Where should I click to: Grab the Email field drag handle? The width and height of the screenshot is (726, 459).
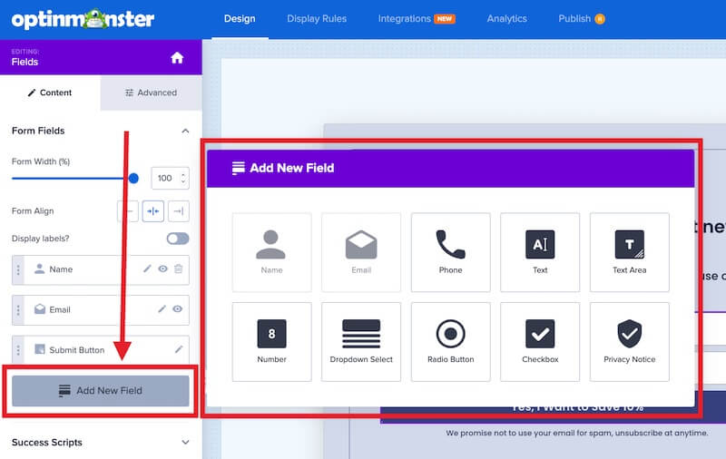click(18, 310)
